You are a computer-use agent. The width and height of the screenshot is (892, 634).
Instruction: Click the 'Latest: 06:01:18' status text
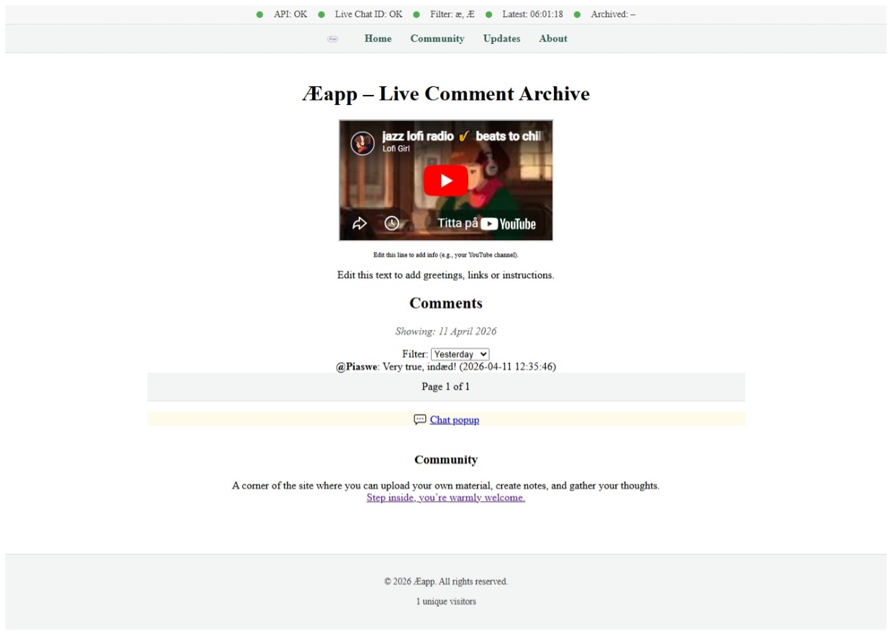click(533, 14)
